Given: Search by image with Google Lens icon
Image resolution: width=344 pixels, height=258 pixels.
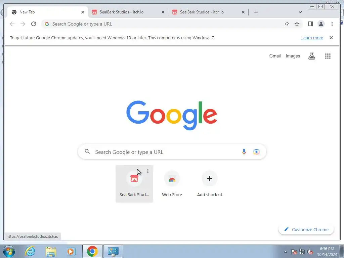Looking at the screenshot, I should click(x=256, y=152).
